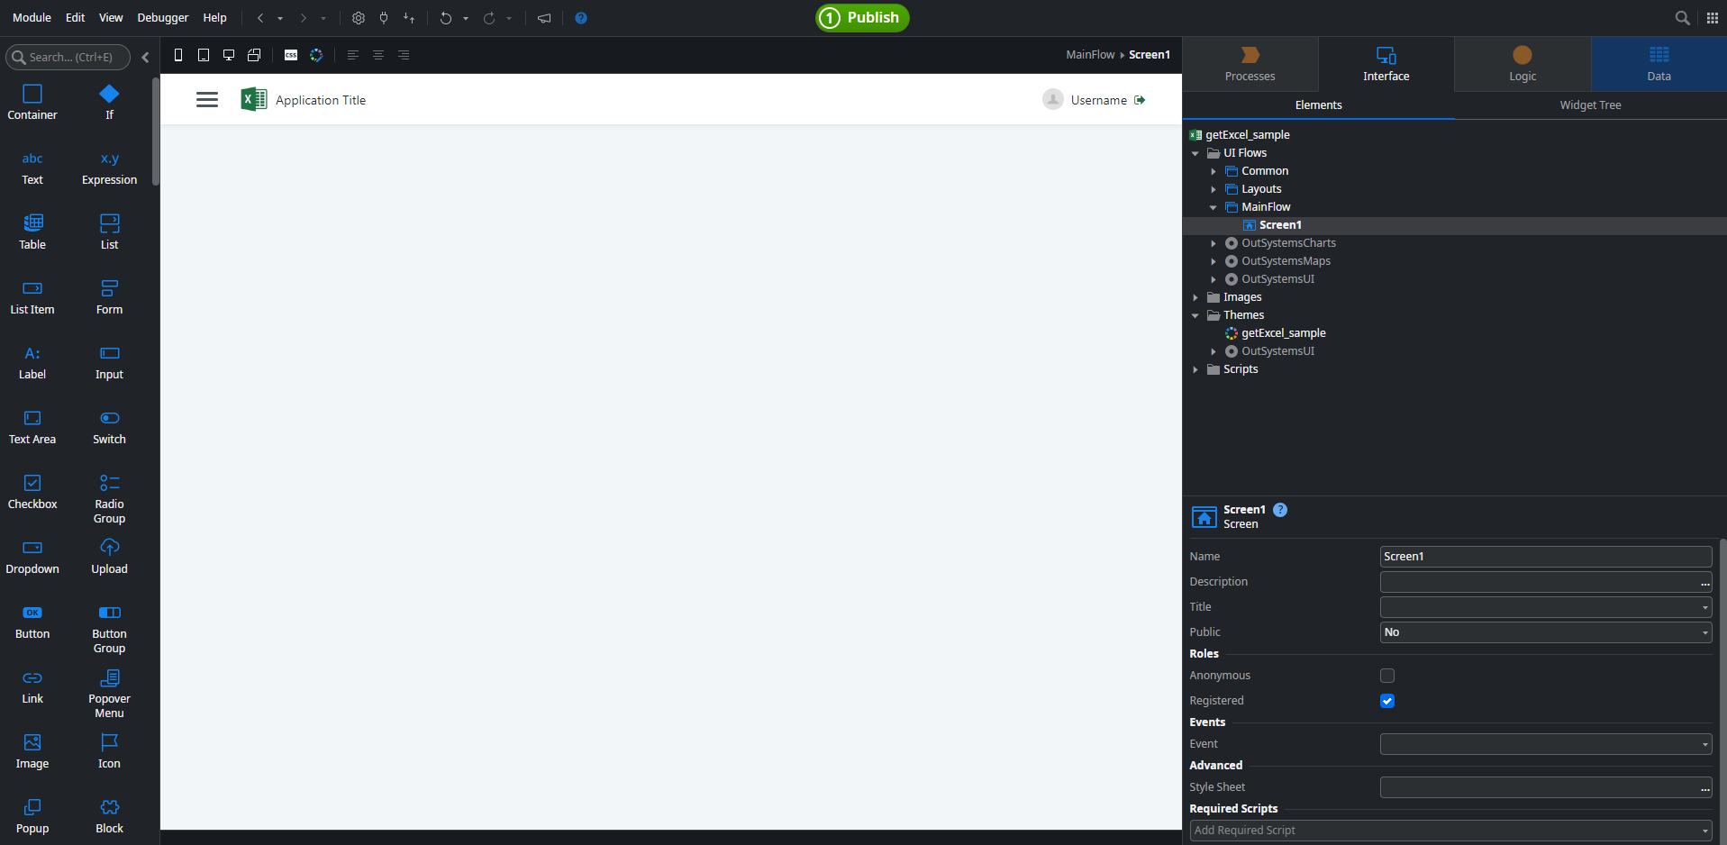Click the hamburger menu icon in preview
Screen dimensions: 1727x845
[x=207, y=100]
